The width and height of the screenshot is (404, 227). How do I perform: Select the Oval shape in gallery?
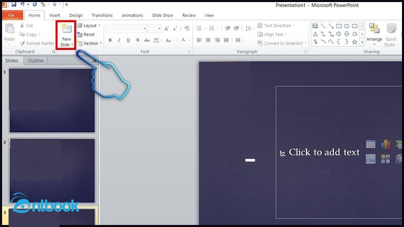(x=347, y=26)
